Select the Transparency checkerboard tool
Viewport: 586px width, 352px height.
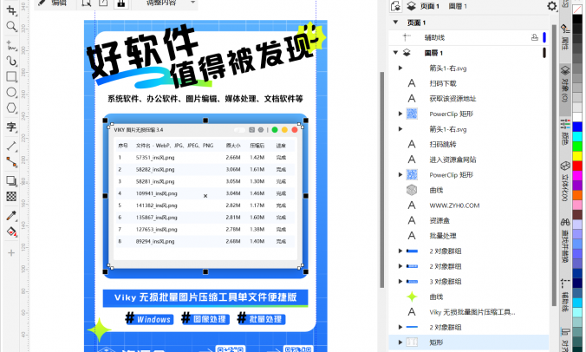(x=11, y=197)
